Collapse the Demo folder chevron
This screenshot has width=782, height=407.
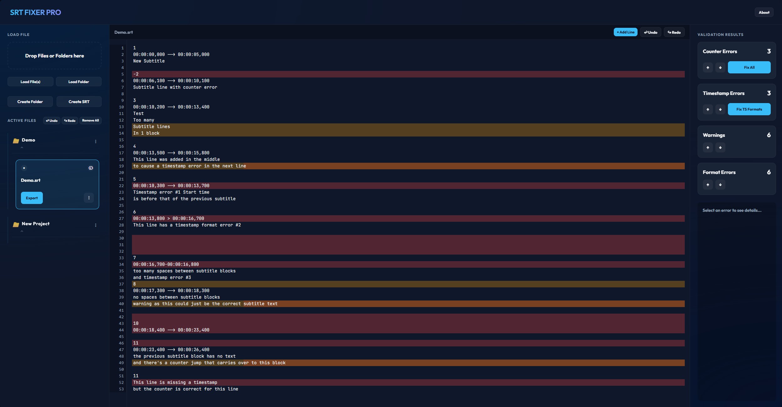click(x=22, y=147)
